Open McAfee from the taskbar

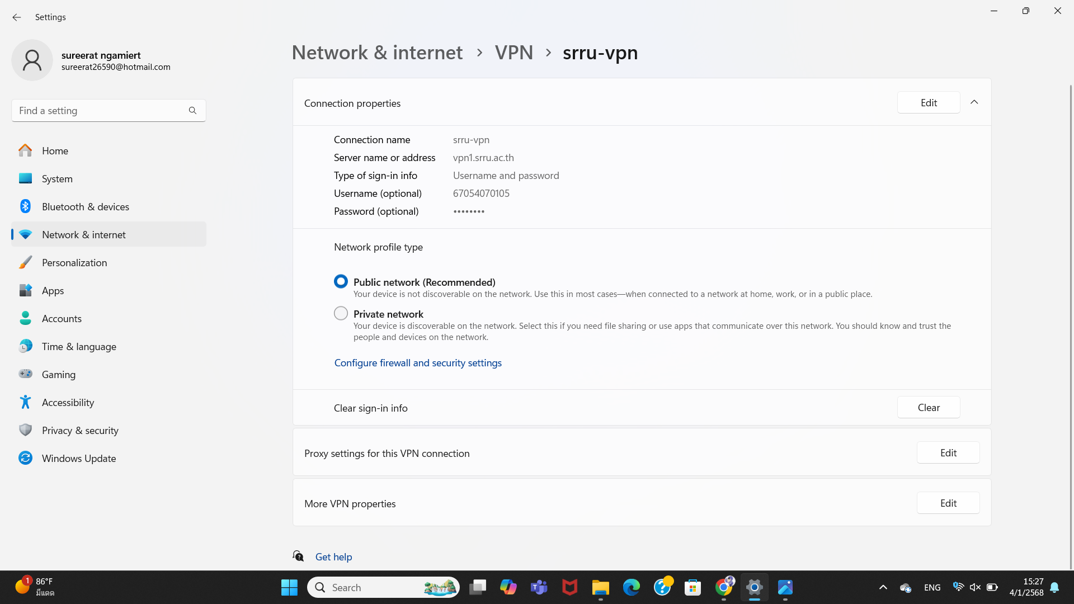coord(569,587)
